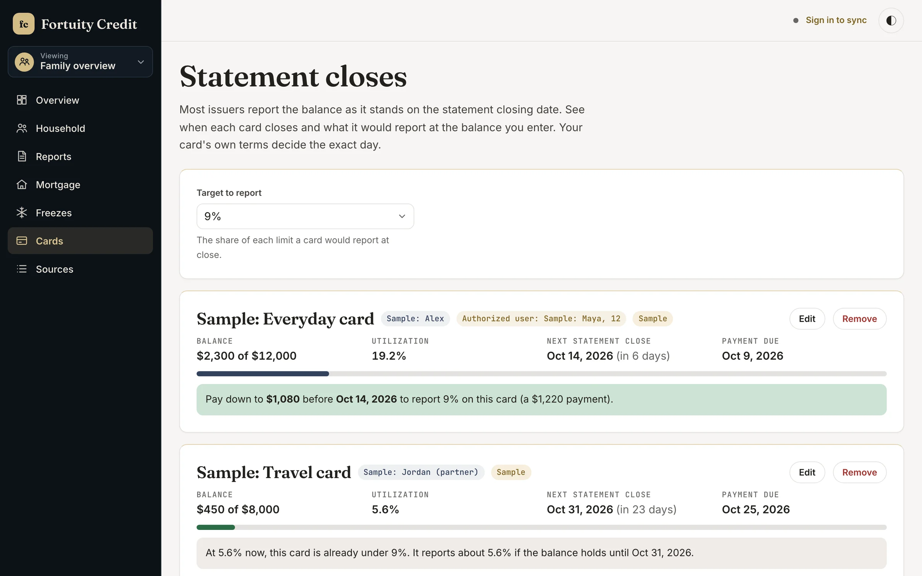Click the Freezes snowflake icon
The height and width of the screenshot is (576, 922).
[x=22, y=213]
